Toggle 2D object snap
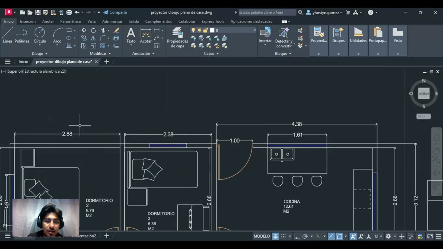The width and height of the screenshot is (443, 249). click(339, 236)
